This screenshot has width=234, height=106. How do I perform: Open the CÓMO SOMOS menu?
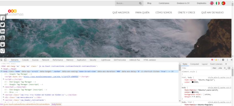click(x=164, y=12)
